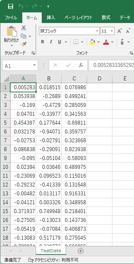Select column B header
Viewport: 134px width, 264px height.
[x=49, y=79]
